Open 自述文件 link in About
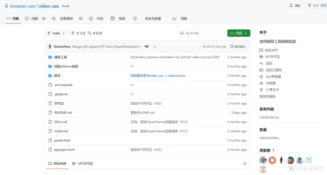 (x=269, y=50)
